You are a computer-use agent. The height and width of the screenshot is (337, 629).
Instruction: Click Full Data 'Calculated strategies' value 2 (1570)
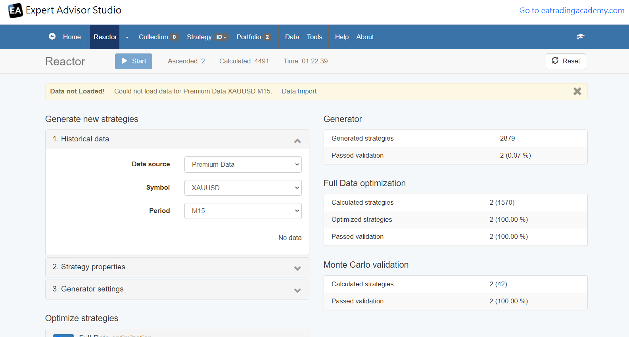pos(502,202)
